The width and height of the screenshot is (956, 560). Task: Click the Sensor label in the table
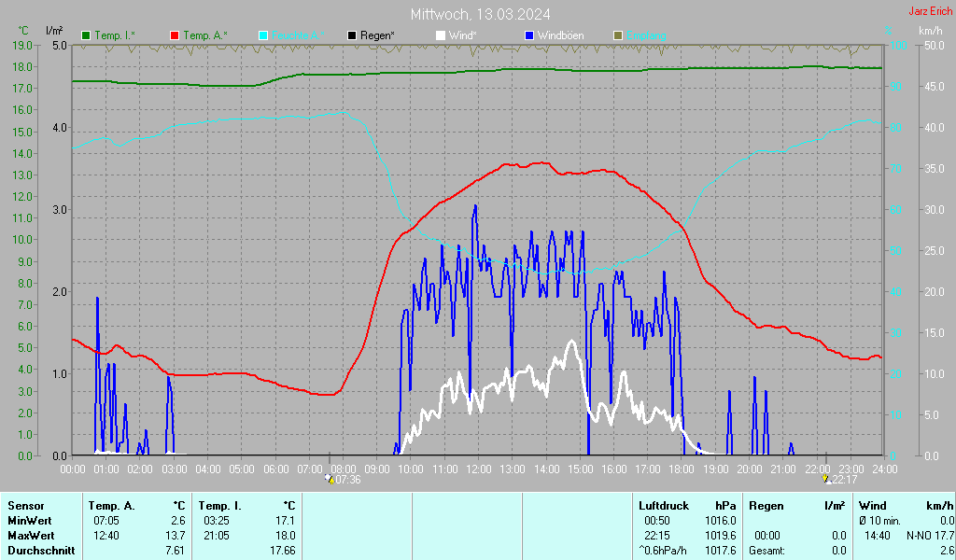25,505
